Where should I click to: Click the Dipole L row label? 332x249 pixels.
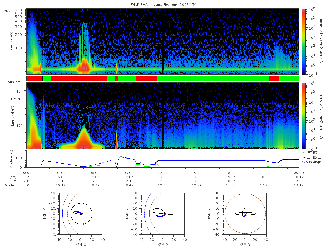(x=10, y=185)
